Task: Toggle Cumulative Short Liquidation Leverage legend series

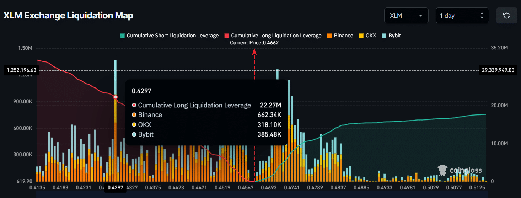Action: click(x=169, y=36)
